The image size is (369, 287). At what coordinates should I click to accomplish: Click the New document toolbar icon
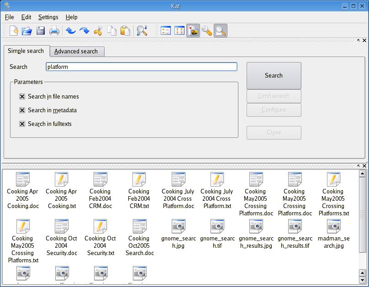pyautogui.click(x=14, y=31)
